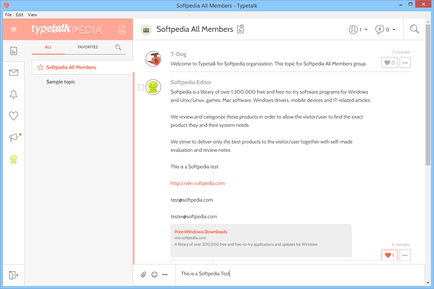This screenshot has width=434, height=289.
Task: Click the more input options ellipsis
Action: 165,275
